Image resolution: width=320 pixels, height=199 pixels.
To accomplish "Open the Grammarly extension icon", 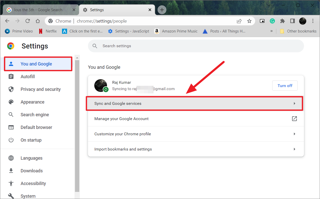I will 272,21.
